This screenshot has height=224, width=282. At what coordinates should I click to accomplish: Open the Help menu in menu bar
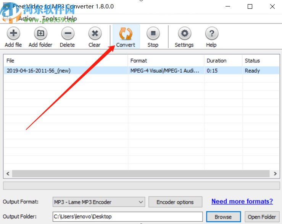[x=70, y=18]
